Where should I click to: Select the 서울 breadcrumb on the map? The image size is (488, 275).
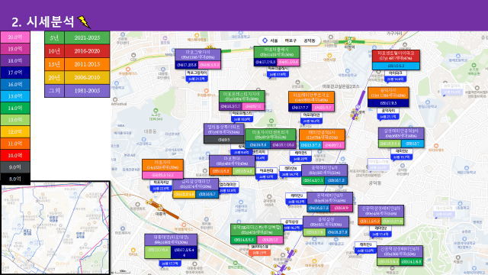[274, 40]
